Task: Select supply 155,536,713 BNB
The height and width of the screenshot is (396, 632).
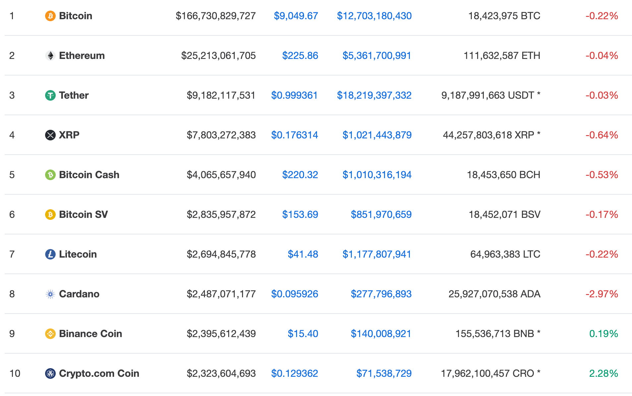Action: click(x=498, y=334)
